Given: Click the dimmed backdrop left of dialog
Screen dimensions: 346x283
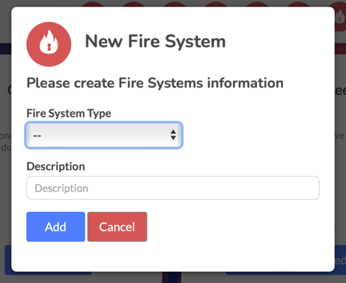Looking at the screenshot, I should 5,174.
